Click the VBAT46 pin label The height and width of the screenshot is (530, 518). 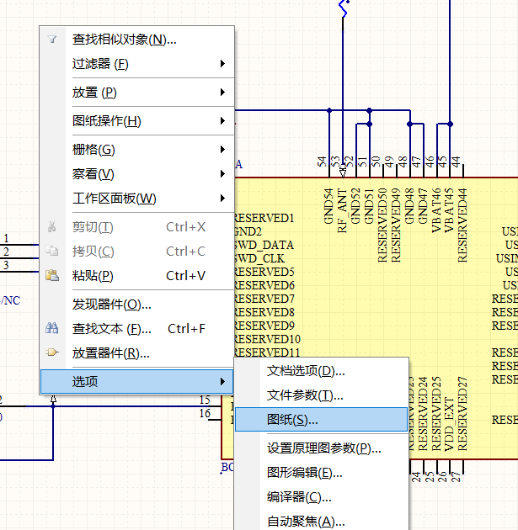click(436, 210)
